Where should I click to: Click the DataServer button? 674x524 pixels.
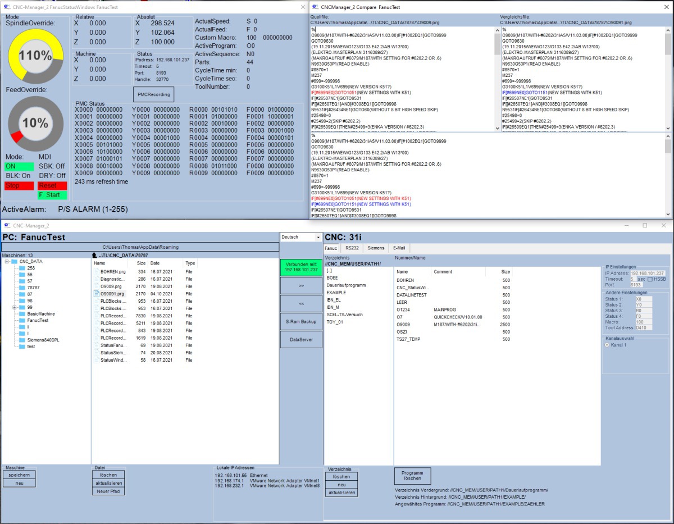click(301, 340)
